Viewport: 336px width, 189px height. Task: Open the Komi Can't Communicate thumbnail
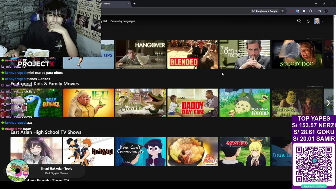tap(141, 151)
